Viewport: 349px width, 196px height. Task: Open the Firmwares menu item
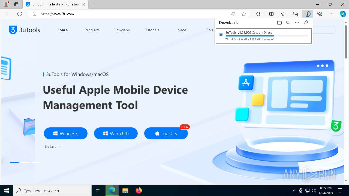[122, 30]
